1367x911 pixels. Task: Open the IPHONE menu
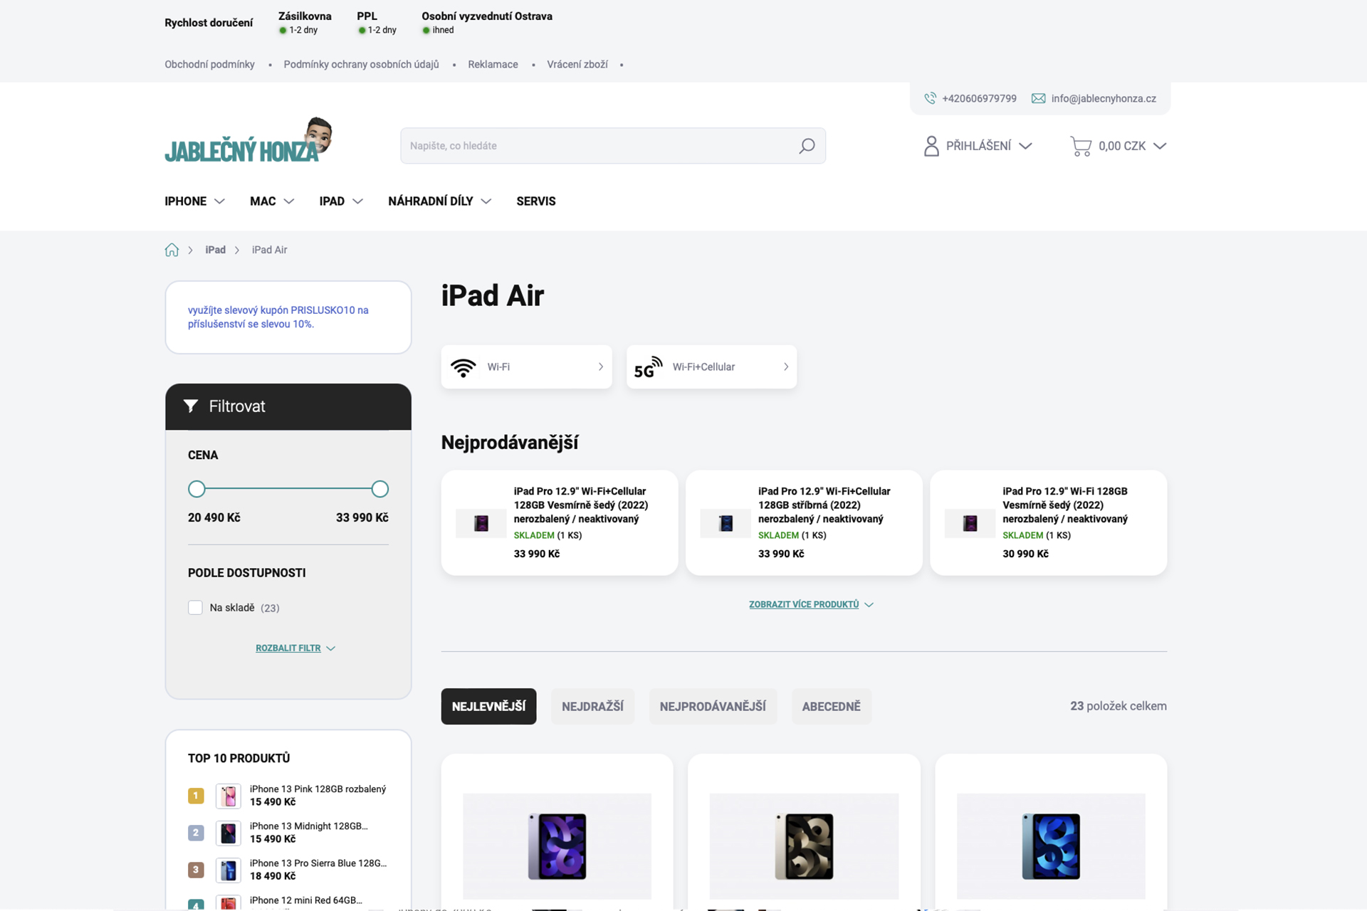coord(185,201)
